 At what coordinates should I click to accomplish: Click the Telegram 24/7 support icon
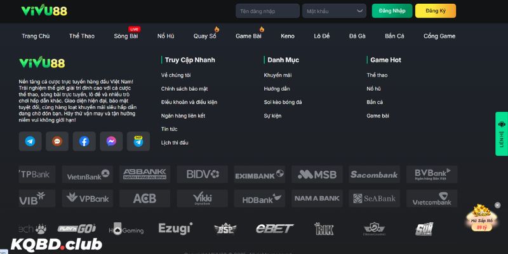coord(138,141)
